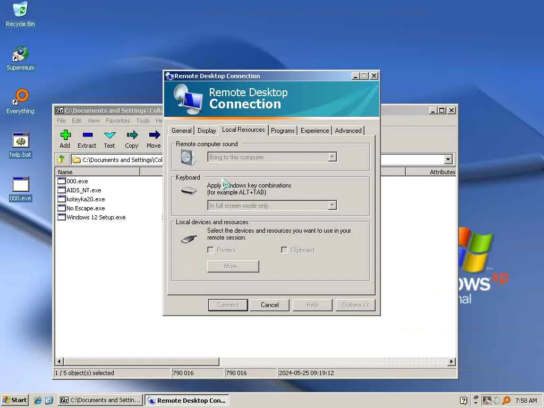Click the tray icon left of Everything icon
Screen dimensions: 544x408
point(497,401)
